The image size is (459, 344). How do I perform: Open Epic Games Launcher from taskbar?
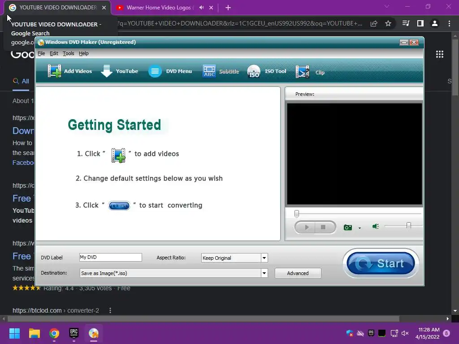coord(74,333)
